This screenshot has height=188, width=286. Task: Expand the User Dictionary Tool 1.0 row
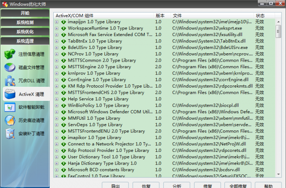tap(57, 157)
